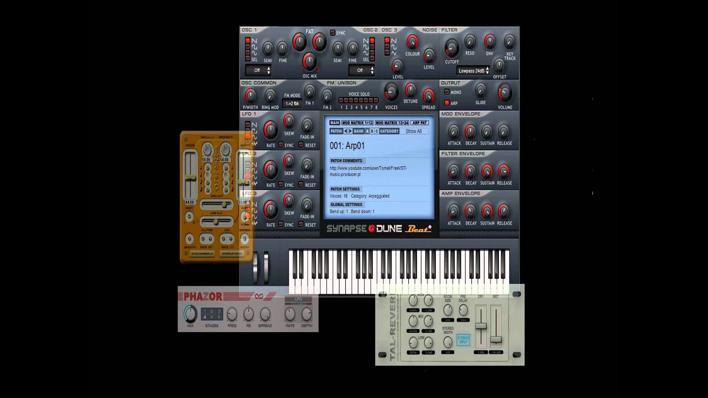Click the OSC 1 SEMI knob

pyautogui.click(x=268, y=48)
